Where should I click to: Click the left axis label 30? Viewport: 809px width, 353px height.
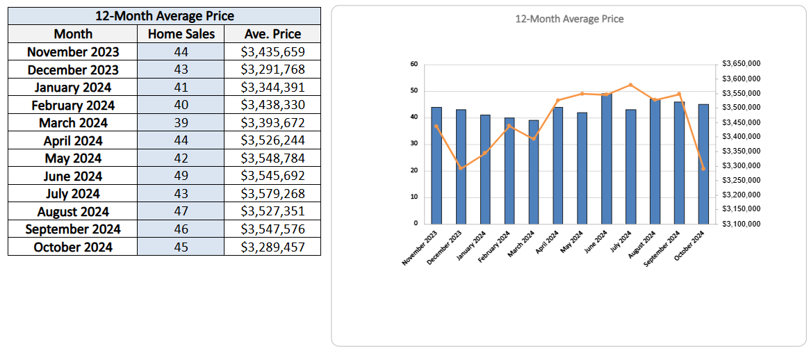click(414, 144)
